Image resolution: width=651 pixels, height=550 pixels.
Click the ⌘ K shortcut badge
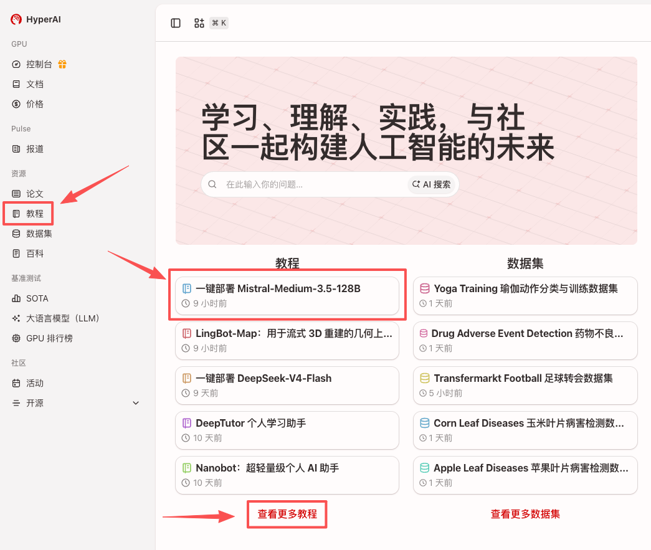pos(219,23)
